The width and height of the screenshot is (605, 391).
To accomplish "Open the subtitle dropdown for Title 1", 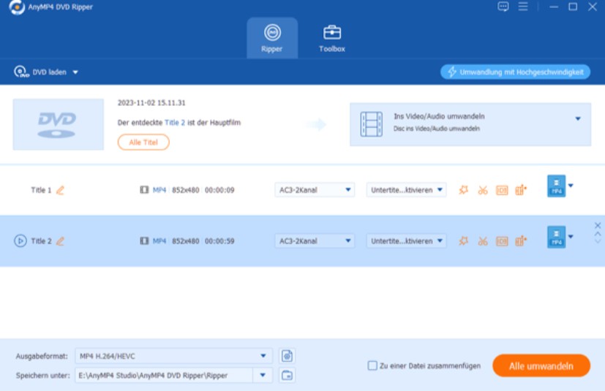I will [x=406, y=190].
